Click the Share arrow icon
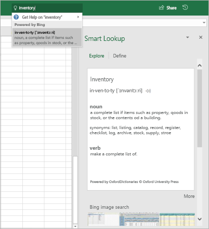209x229 pixels. tap(161, 8)
